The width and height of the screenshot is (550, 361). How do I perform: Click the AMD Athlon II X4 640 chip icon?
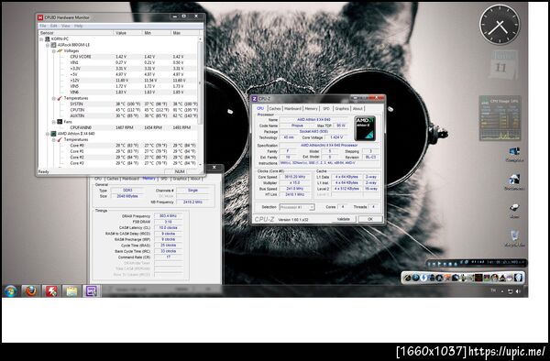tap(53, 134)
